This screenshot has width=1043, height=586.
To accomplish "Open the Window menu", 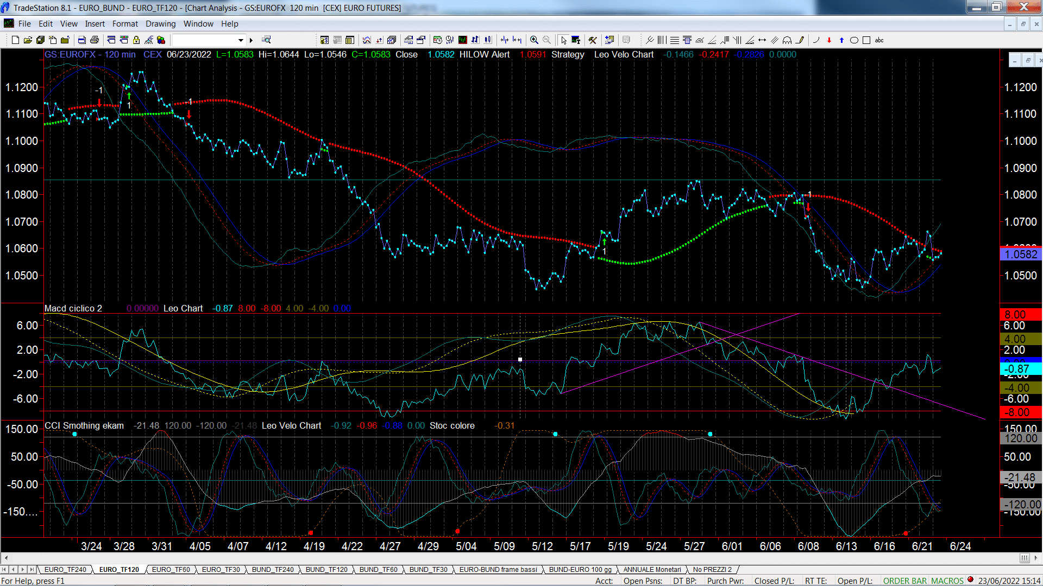I will tap(198, 24).
